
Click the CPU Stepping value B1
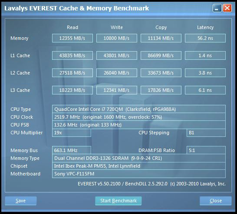coord(206,133)
